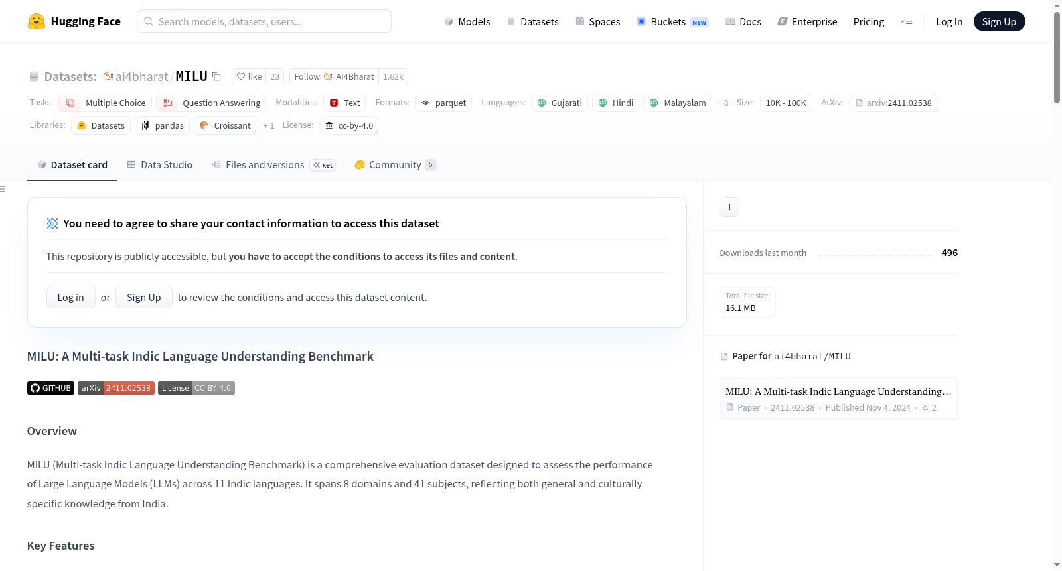1062x571 pixels.
Task: Expand the navigation more-options menu
Action: point(906,21)
